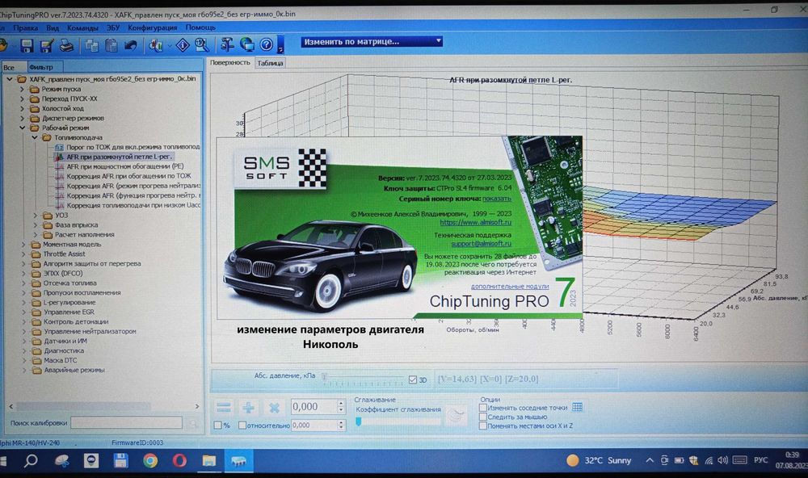Open the dropdown arrow next to chart icon
This screenshot has height=478, width=808.
pyautogui.click(x=169, y=46)
